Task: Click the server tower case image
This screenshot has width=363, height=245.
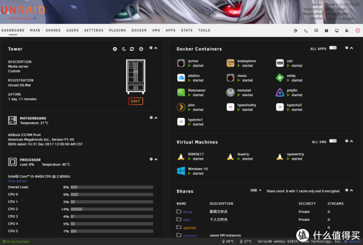Action: point(136,77)
